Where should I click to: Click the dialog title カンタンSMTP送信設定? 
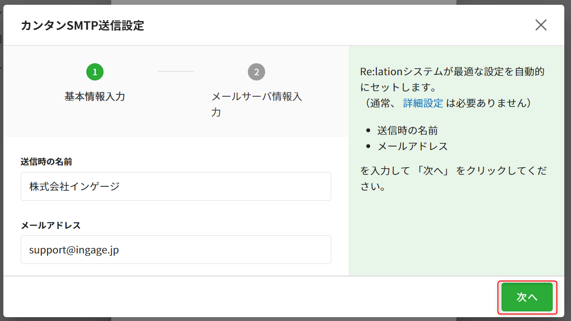point(82,25)
